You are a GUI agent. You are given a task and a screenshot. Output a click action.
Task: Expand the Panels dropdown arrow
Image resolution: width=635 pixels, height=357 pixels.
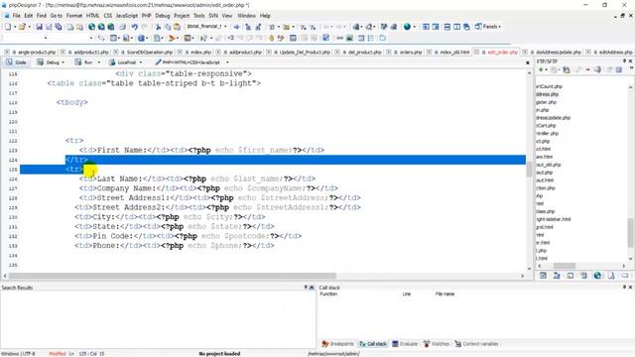point(499,27)
